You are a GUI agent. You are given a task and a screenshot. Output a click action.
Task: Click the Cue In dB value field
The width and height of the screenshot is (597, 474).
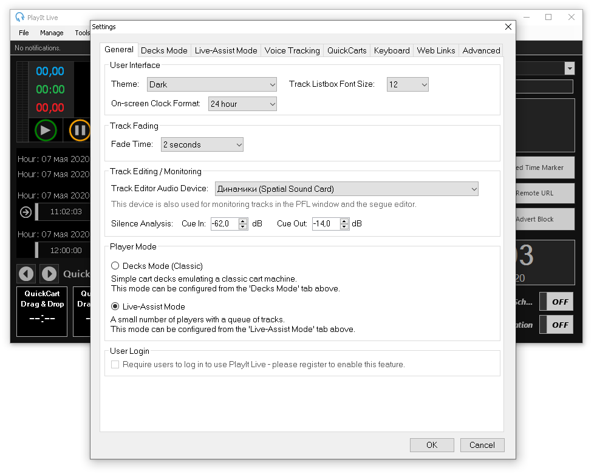[x=225, y=224]
